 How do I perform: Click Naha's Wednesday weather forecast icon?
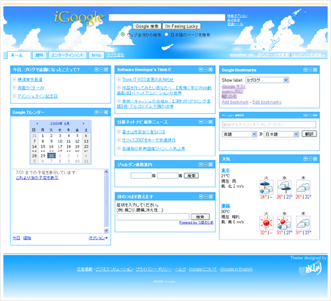285,223
